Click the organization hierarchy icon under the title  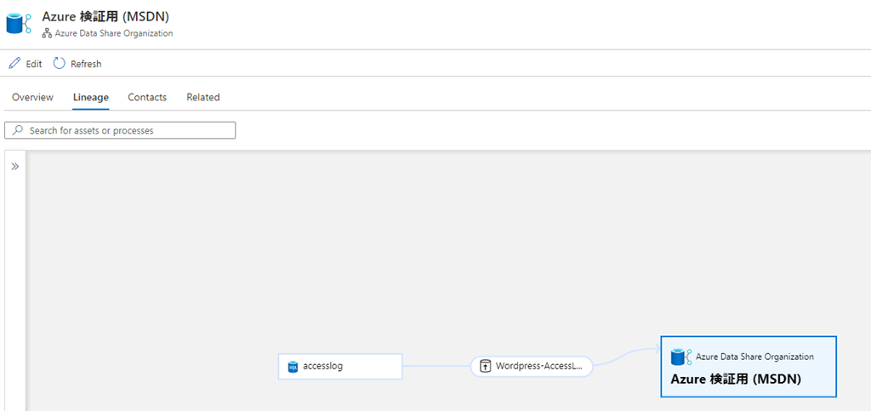48,33
